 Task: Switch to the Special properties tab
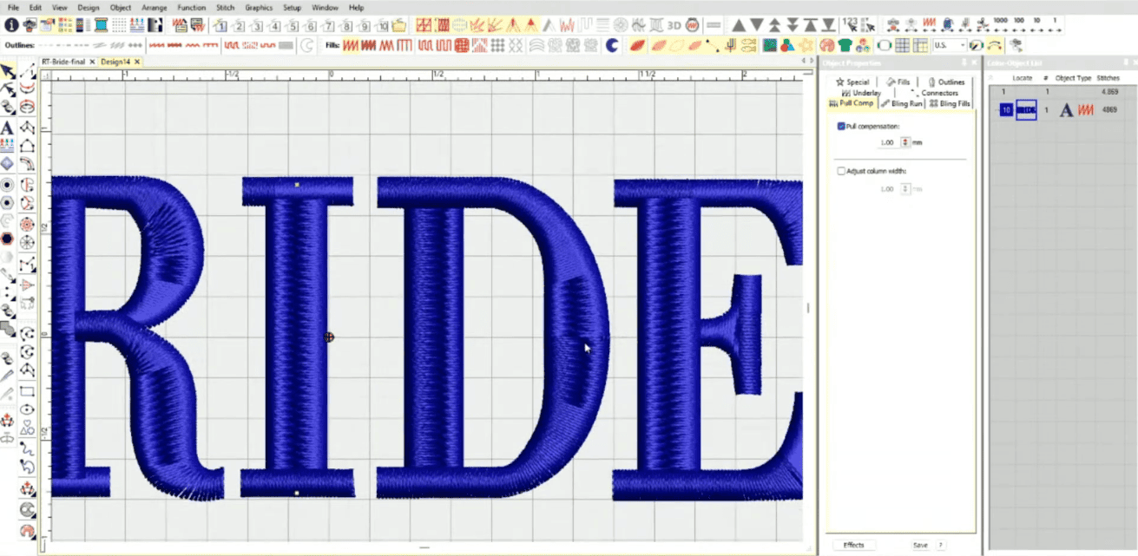click(x=852, y=82)
